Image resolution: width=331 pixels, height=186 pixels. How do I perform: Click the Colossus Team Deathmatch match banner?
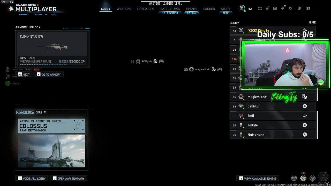coord(52,126)
